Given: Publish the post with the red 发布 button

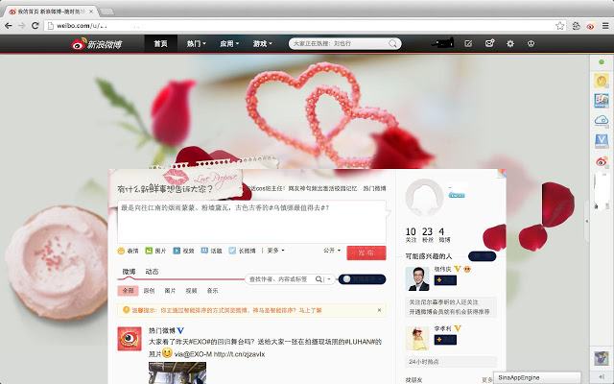Looking at the screenshot, I should (x=366, y=253).
